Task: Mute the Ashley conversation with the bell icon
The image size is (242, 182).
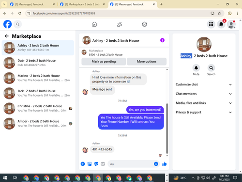Action: coord(196,68)
